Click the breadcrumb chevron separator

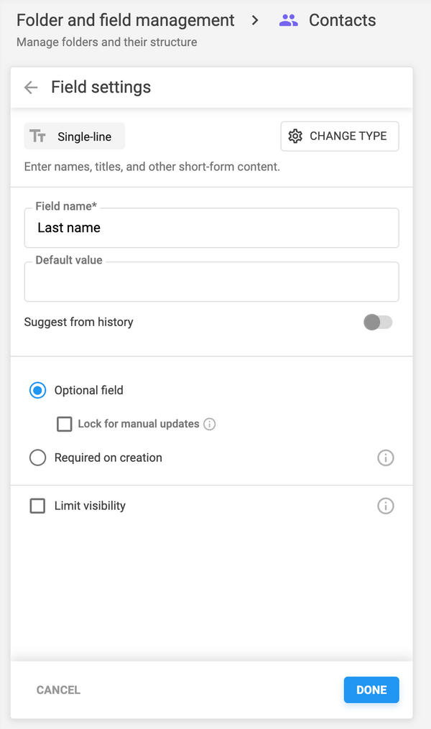(255, 20)
